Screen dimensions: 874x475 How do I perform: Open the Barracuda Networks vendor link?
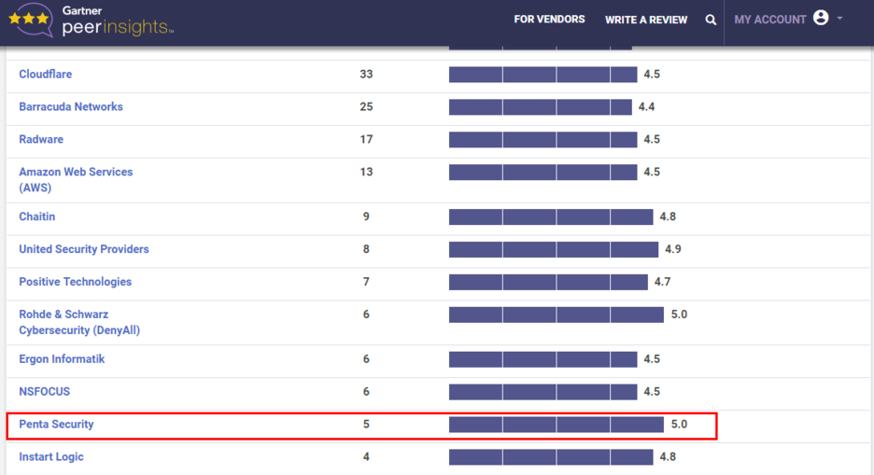coord(71,107)
